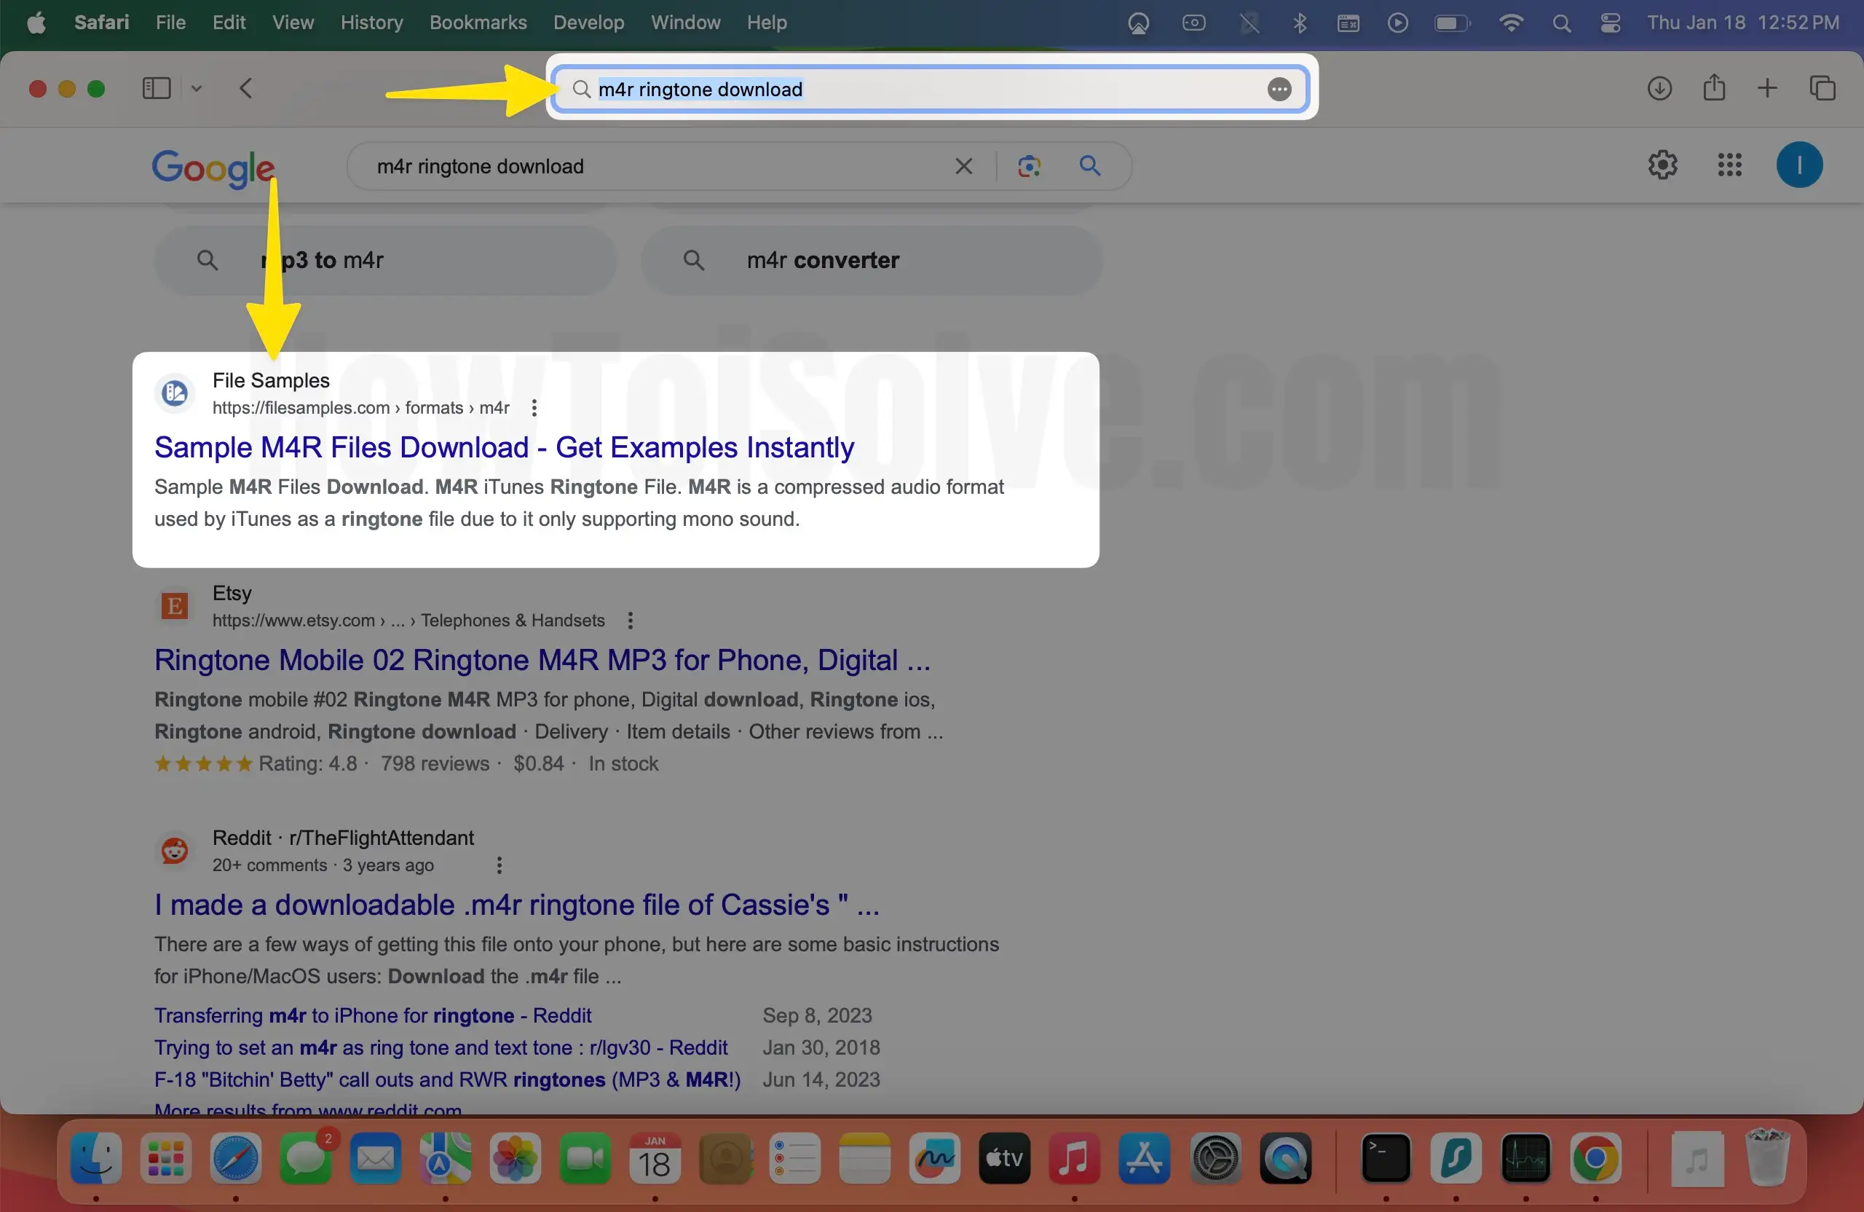Open Finder from the Dock
Image resolution: width=1864 pixels, height=1212 pixels.
[96, 1159]
